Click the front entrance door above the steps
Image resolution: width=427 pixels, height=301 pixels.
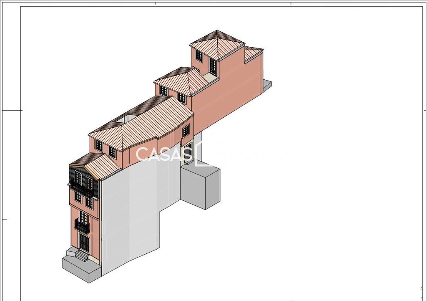pyautogui.click(x=84, y=243)
